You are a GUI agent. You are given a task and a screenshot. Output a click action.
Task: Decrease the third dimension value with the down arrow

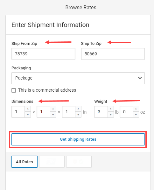pos(78,115)
